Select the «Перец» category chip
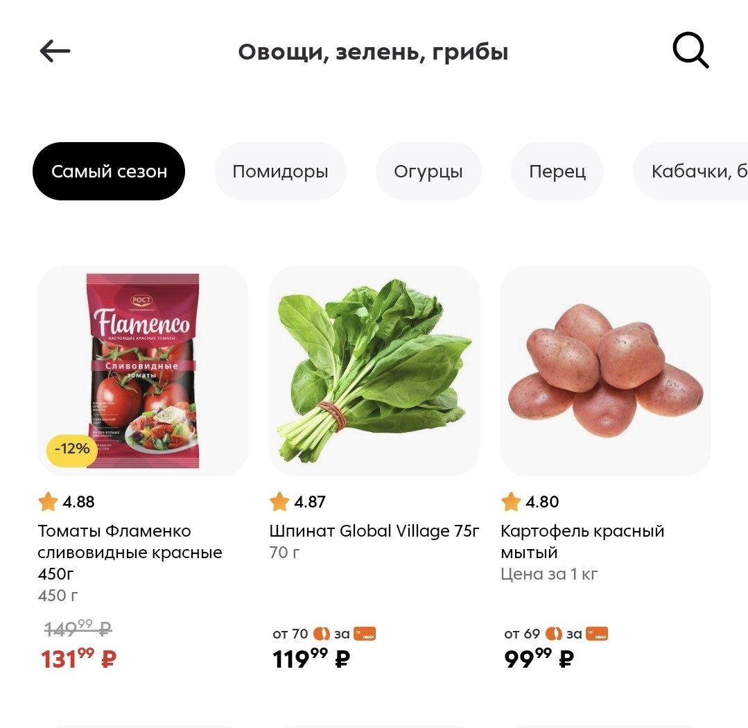The image size is (748, 728). click(x=557, y=171)
